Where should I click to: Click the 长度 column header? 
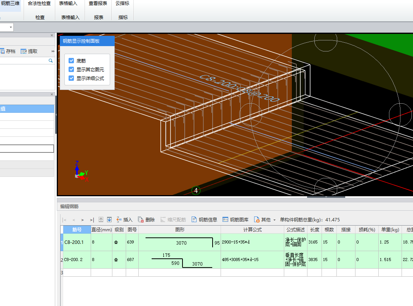click(x=314, y=230)
